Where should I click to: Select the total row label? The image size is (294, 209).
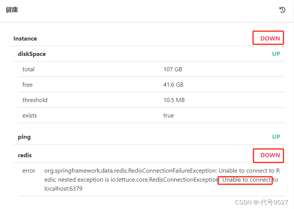(x=29, y=69)
